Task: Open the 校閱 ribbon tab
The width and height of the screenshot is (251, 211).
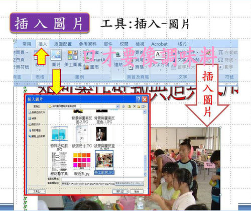Action: [124, 44]
